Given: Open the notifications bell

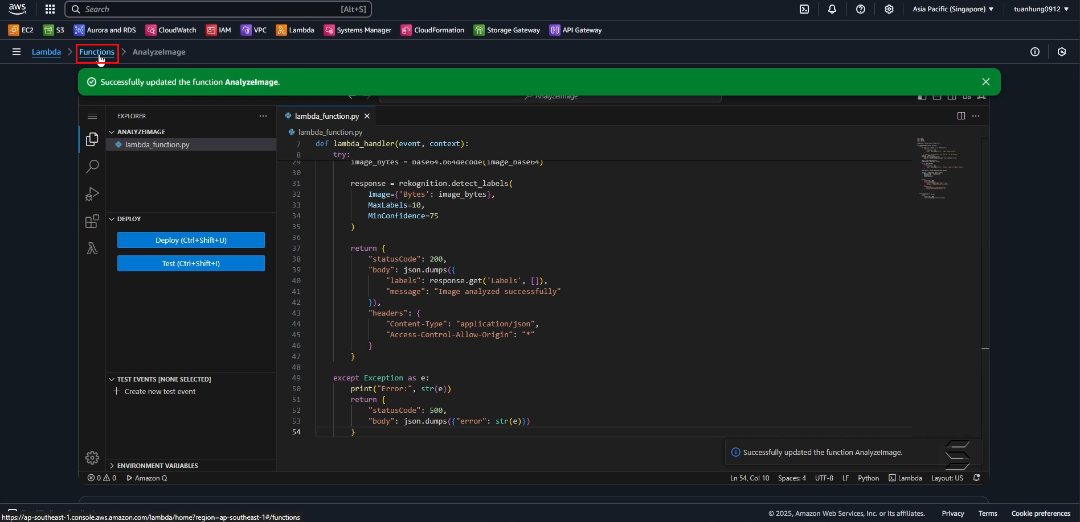Looking at the screenshot, I should click(x=832, y=9).
